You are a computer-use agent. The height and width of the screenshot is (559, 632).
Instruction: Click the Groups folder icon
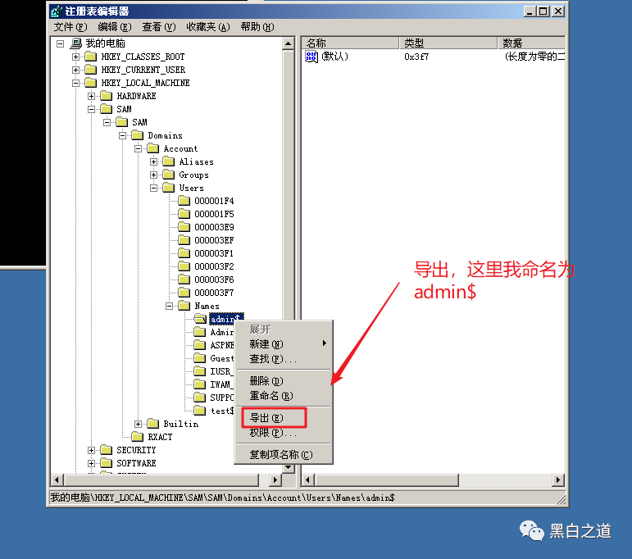169,175
